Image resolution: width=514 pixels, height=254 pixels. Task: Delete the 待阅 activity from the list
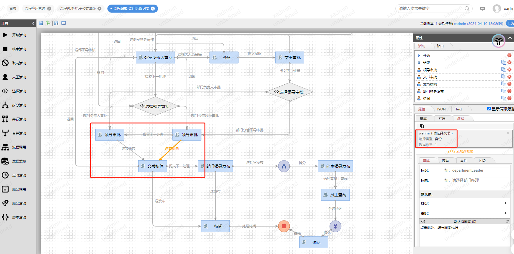509,98
